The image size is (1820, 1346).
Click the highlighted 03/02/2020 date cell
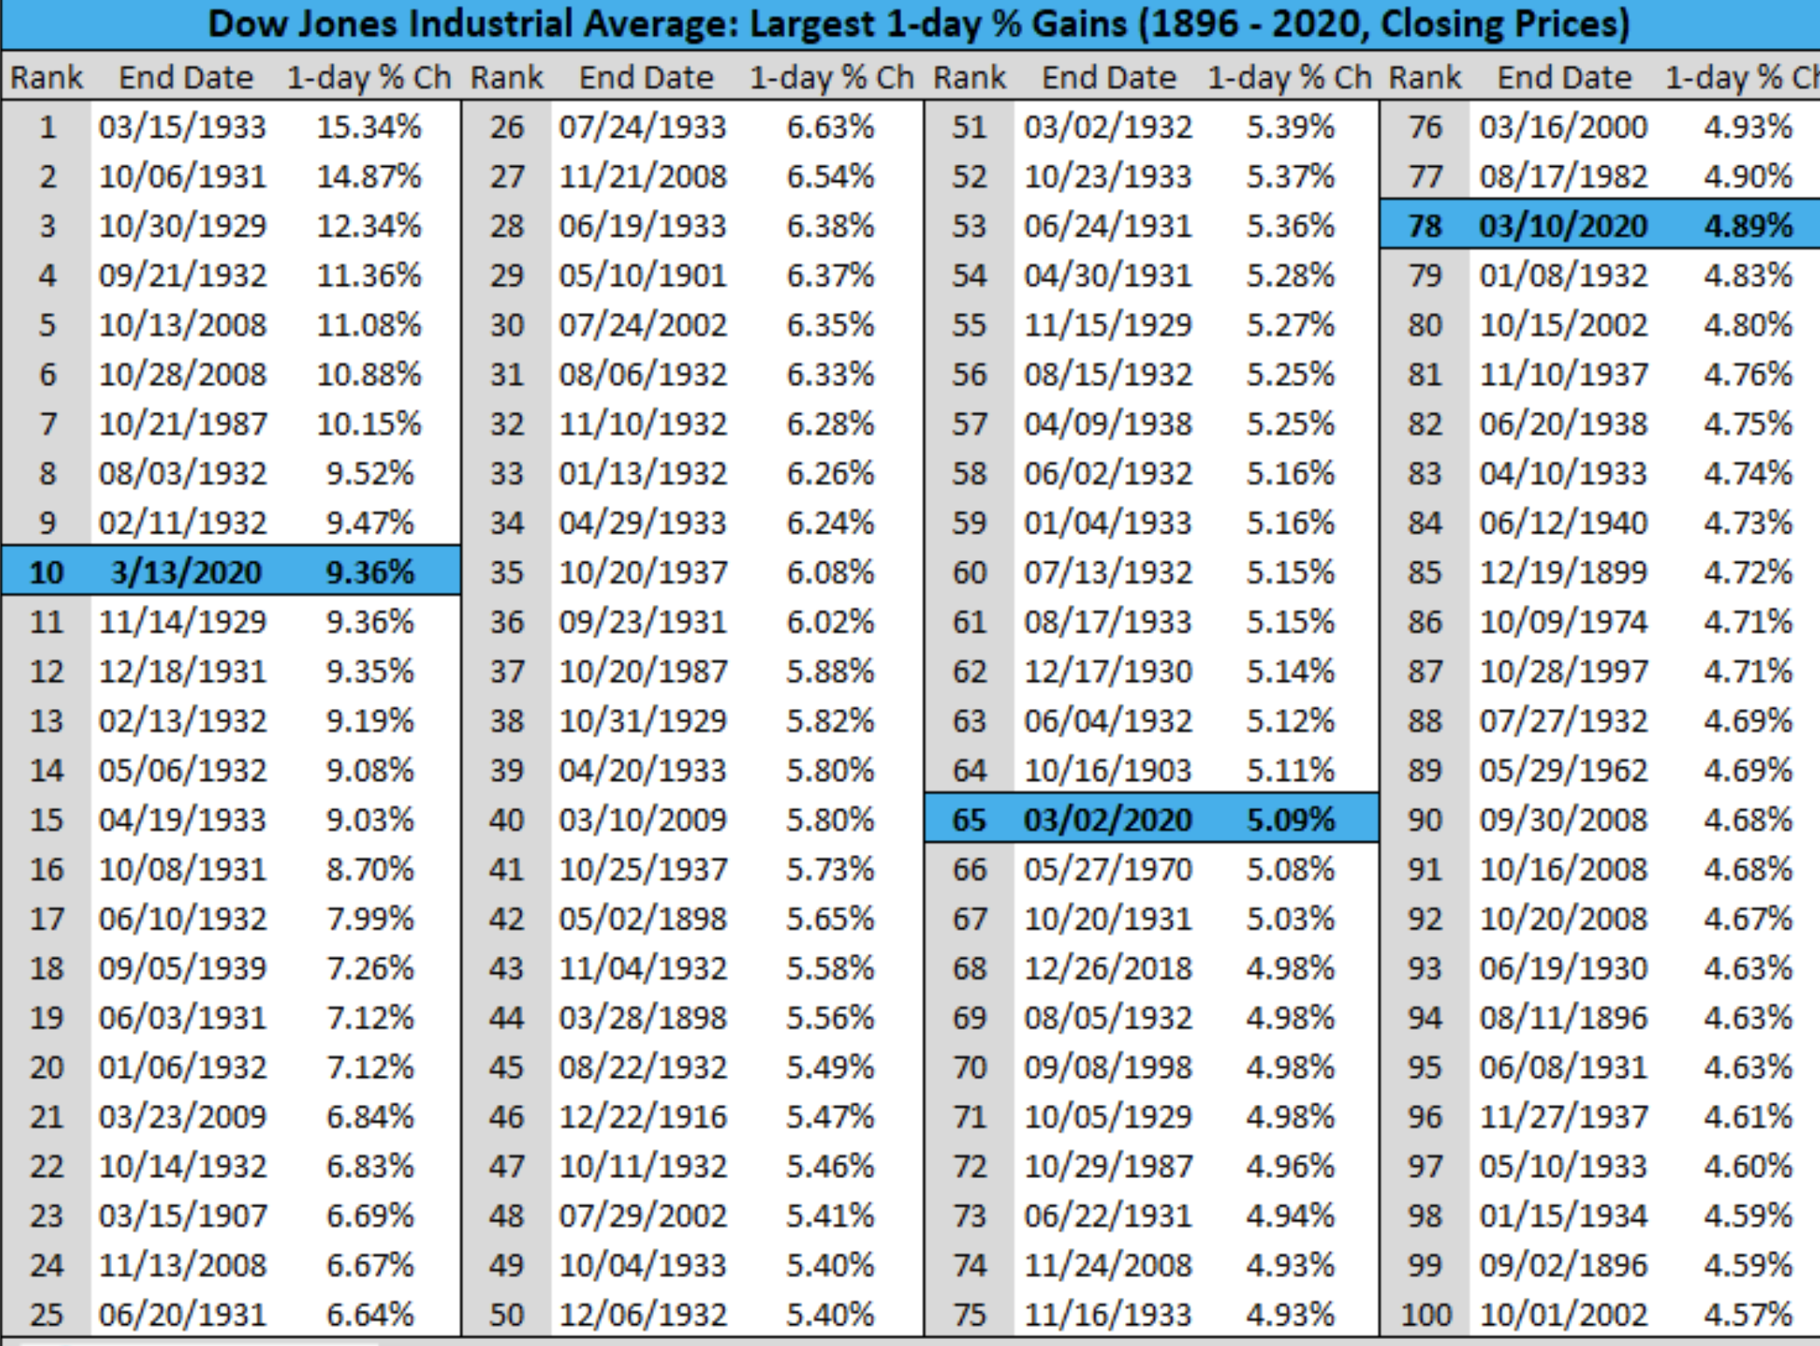coord(1108,820)
